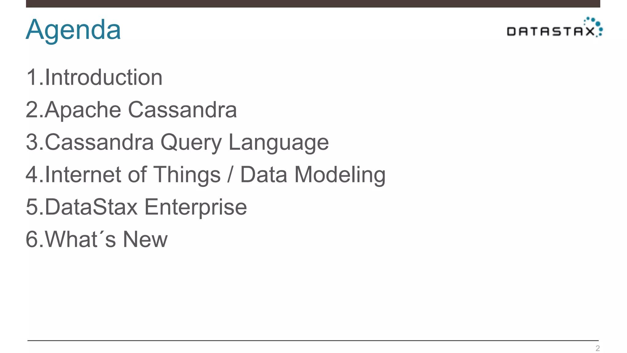Click the word Things in item four
The width and height of the screenshot is (627, 353).
[x=187, y=176]
